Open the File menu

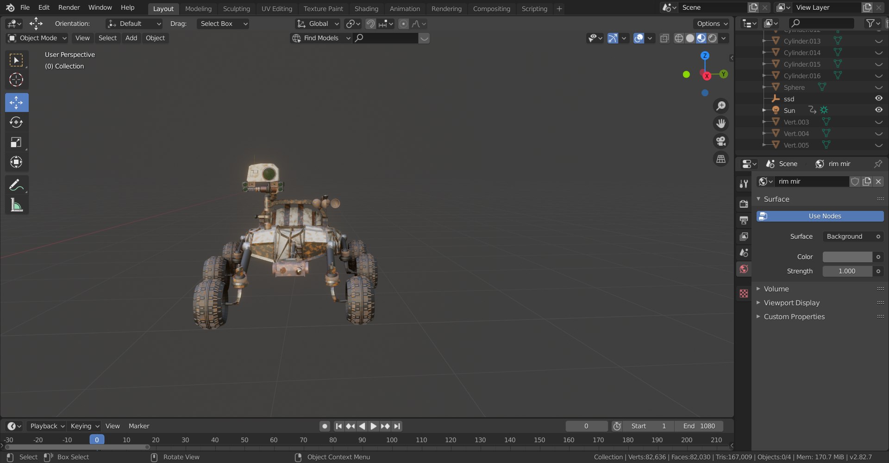25,7
